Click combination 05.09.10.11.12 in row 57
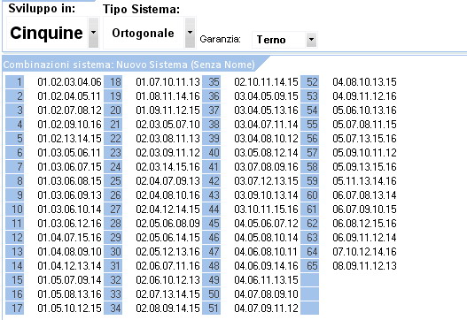The image size is (467, 320). click(364, 152)
